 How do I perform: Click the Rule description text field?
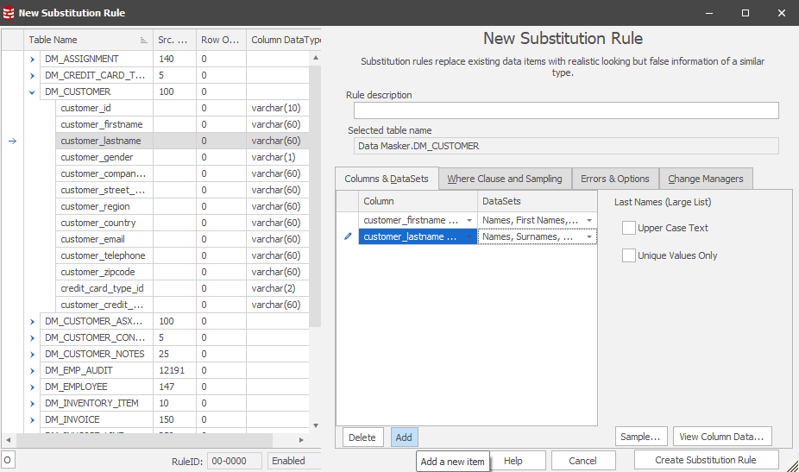(x=565, y=110)
